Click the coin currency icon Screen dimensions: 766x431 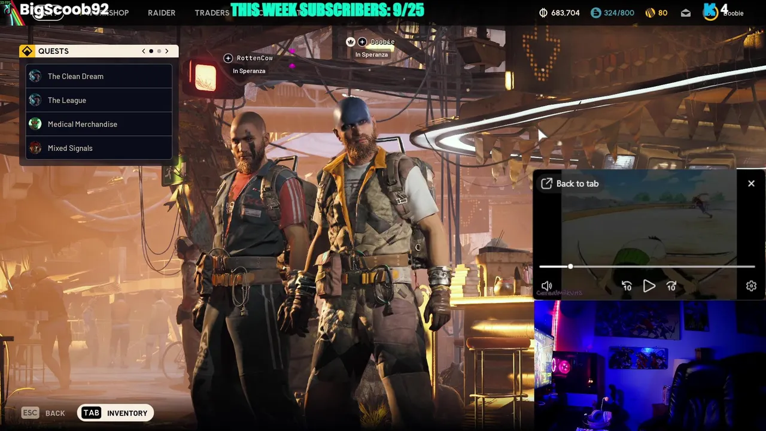point(543,13)
